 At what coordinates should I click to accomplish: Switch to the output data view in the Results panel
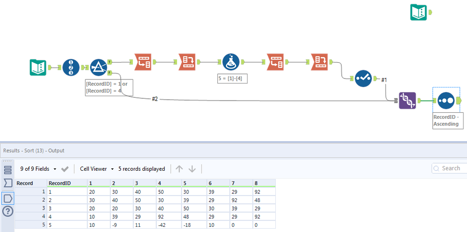[x=8, y=198]
